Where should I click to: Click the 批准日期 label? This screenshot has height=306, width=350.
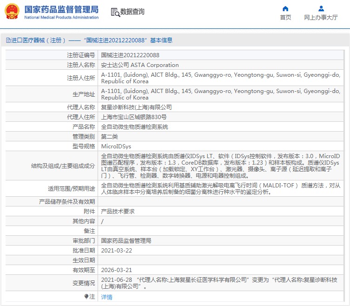[84, 250]
